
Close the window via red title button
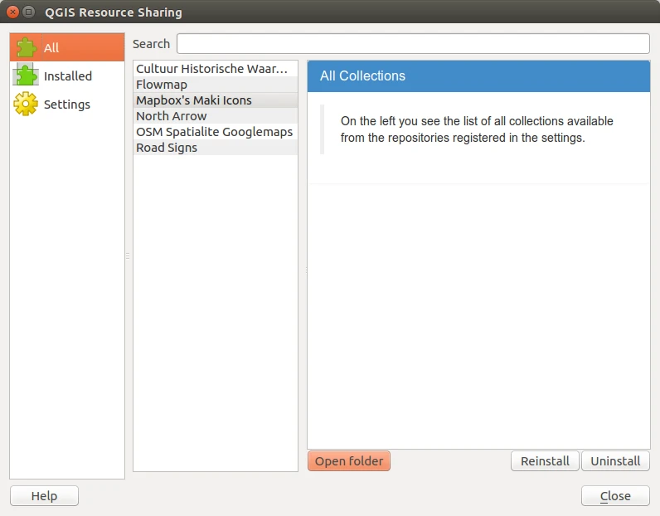coord(13,12)
